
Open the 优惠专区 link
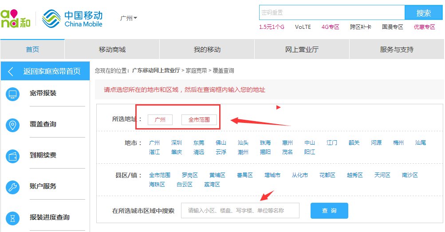[x=424, y=27]
